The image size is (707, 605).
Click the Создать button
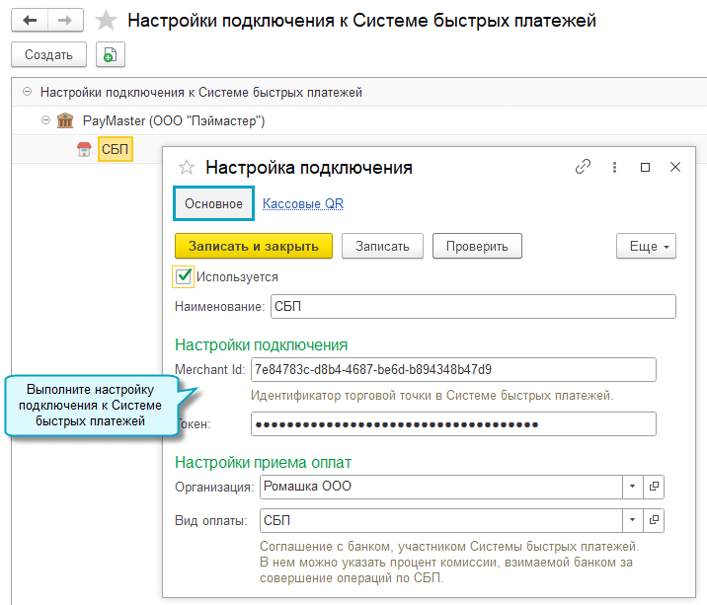tap(48, 54)
